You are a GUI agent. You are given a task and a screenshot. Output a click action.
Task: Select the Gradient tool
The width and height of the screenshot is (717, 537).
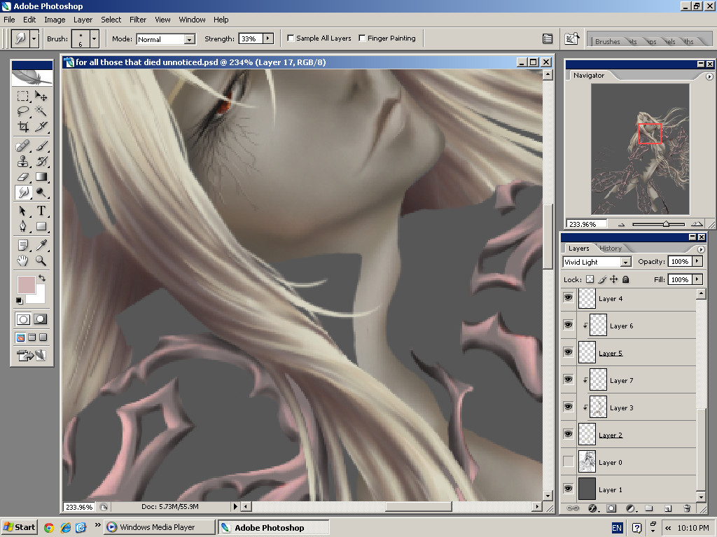[41, 176]
